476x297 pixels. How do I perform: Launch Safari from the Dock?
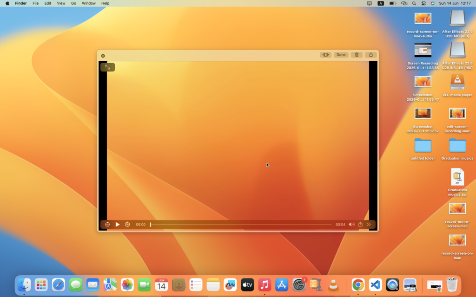pos(58,285)
